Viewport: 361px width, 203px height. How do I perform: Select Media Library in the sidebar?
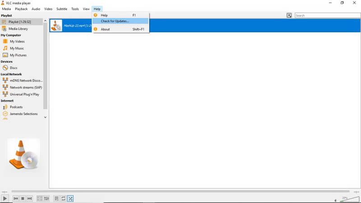click(x=19, y=28)
